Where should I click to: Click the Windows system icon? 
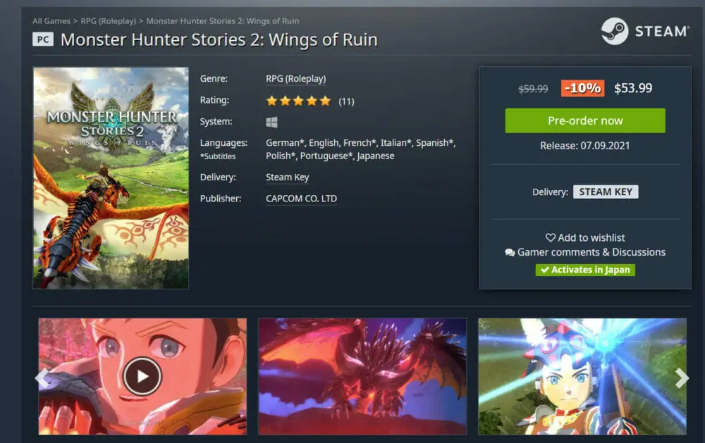tap(271, 123)
